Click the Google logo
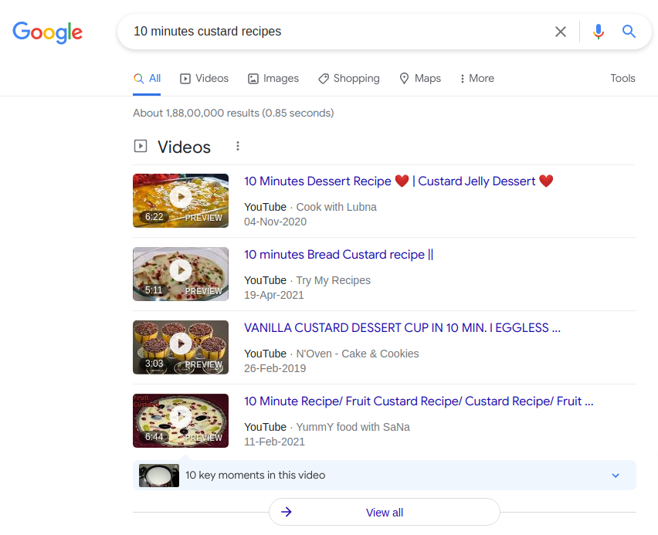 (47, 32)
